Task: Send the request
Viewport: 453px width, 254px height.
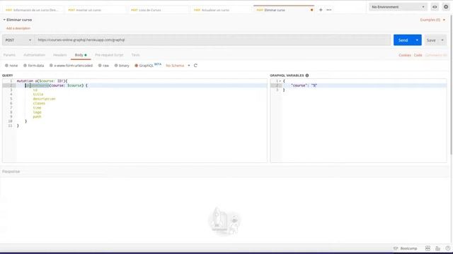Action: pyautogui.click(x=403, y=40)
